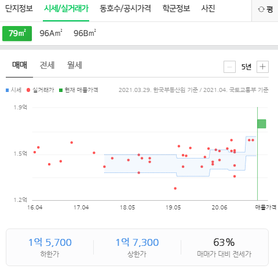This screenshot has height=269, width=278.
Task: Click the 5년 period label
Action: click(x=246, y=67)
